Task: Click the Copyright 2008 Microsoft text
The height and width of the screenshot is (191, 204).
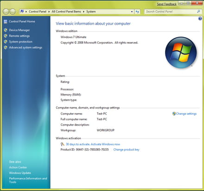Action: (x=99, y=43)
